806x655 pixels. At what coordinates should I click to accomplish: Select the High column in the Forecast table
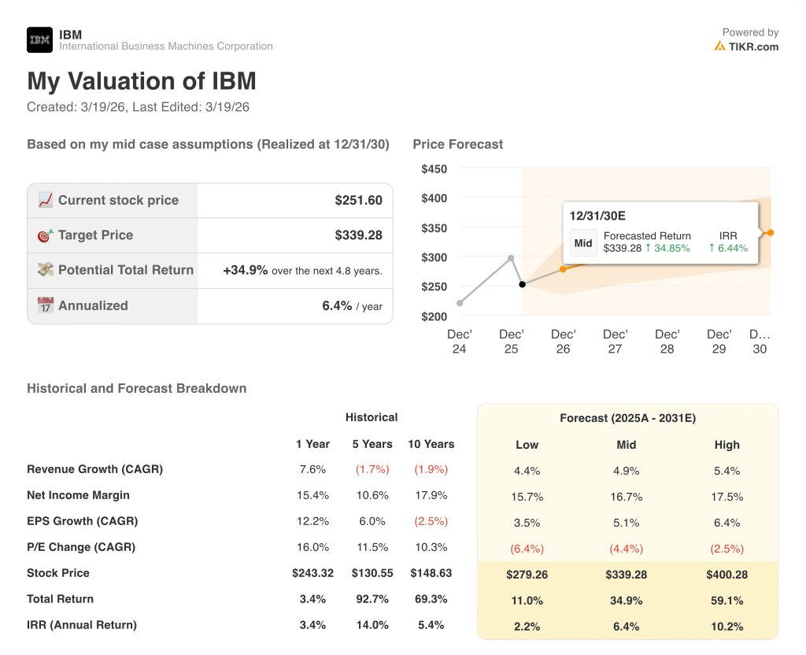(727, 445)
